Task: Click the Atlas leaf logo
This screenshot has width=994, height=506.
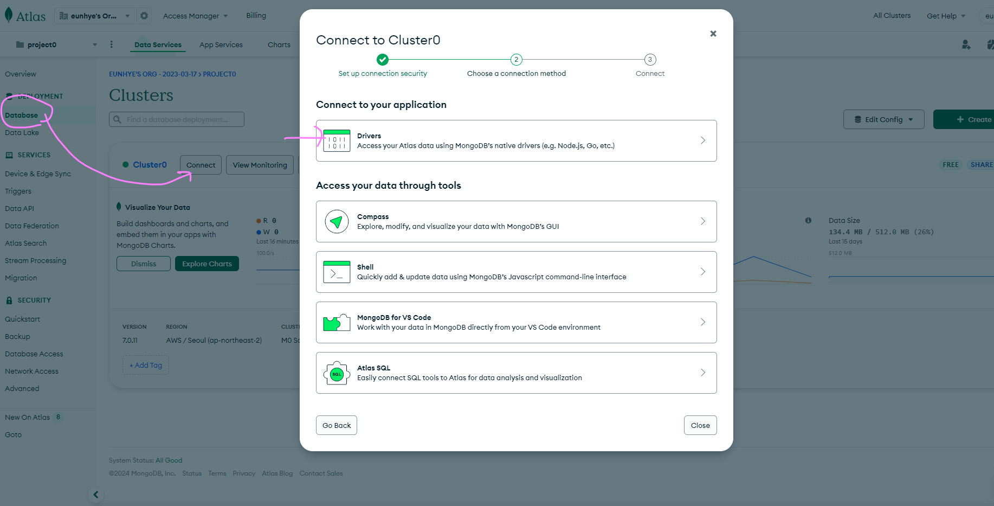Action: (x=9, y=15)
